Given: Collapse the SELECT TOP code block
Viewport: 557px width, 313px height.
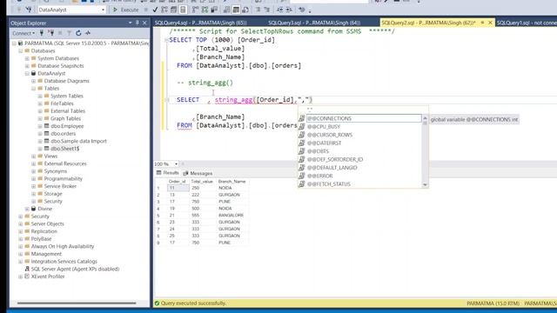Looking at the screenshot, I should point(166,40).
